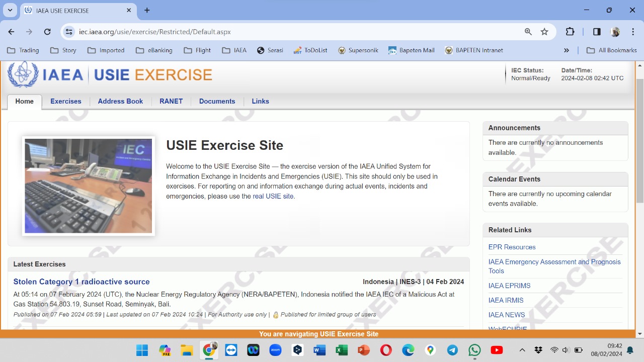The width and height of the screenshot is (644, 362).
Task: Open TeamViewer from the taskbar
Action: coord(231,350)
